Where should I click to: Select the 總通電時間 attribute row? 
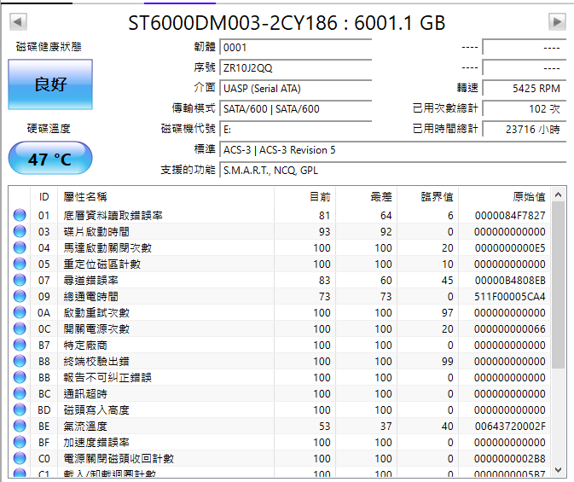(x=280, y=296)
